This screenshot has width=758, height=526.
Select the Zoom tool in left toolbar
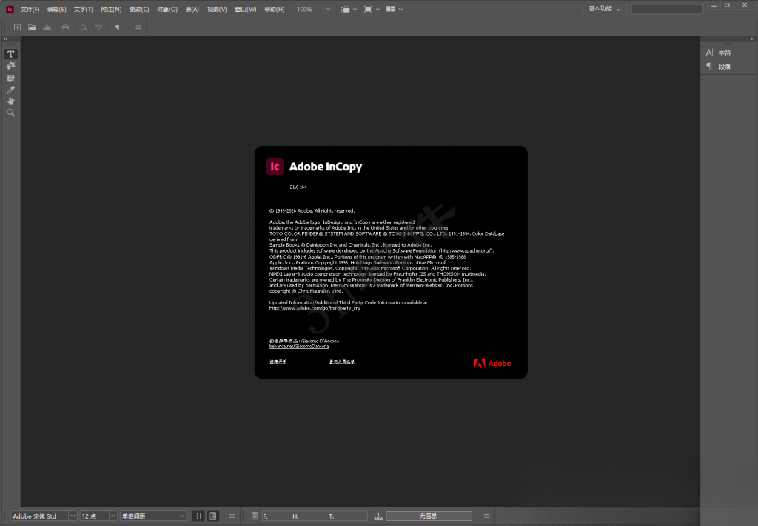pyautogui.click(x=10, y=113)
